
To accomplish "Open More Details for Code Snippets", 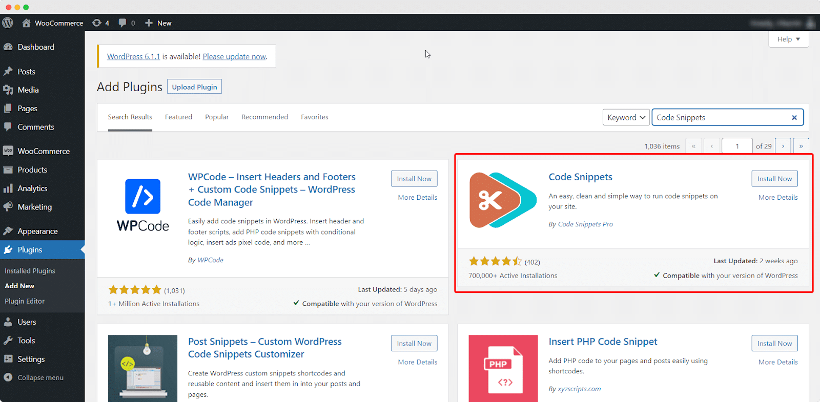I will point(778,197).
